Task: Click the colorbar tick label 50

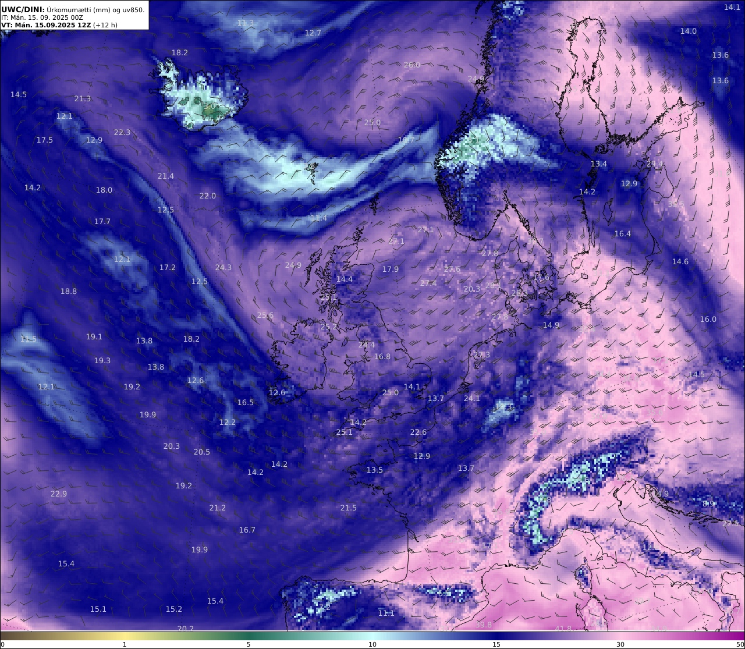Action: click(740, 644)
